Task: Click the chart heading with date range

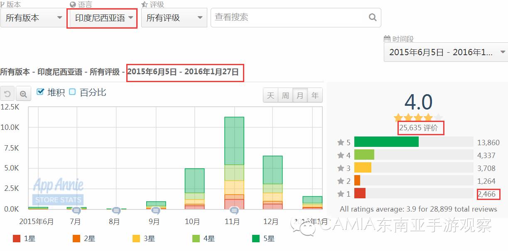Action: 120,72
